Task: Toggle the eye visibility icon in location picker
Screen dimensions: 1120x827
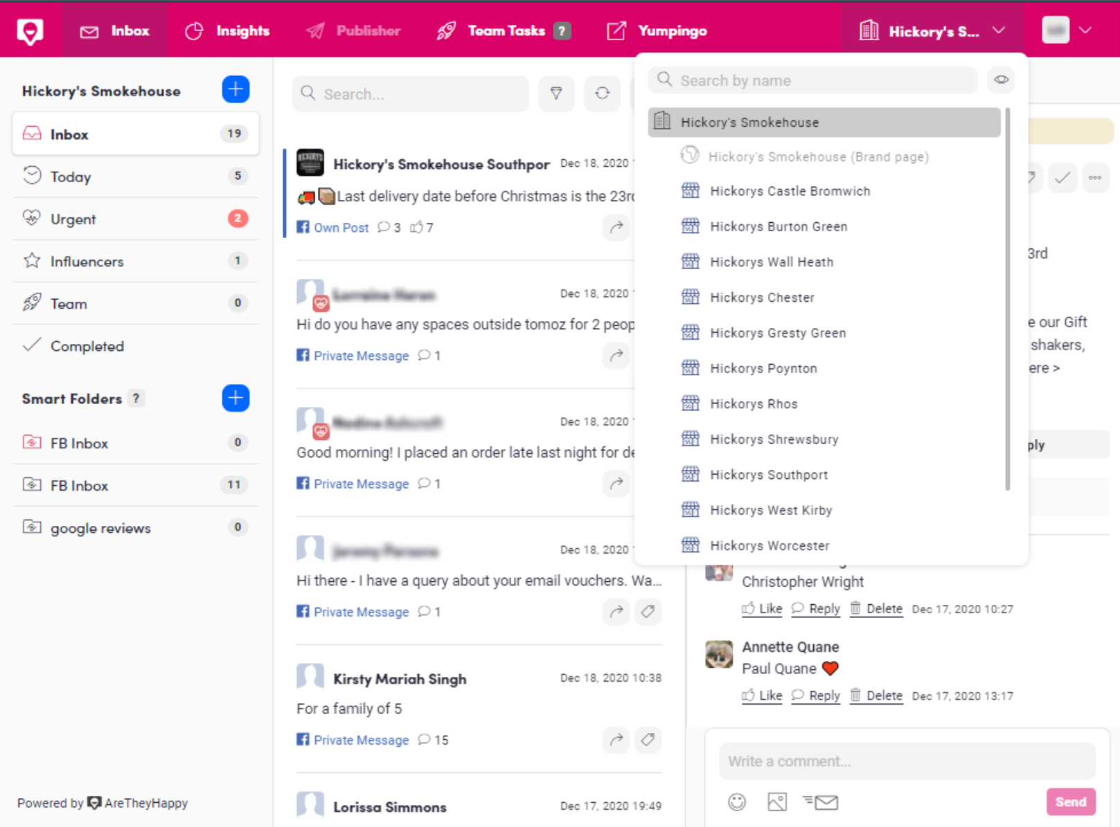Action: pos(1001,80)
